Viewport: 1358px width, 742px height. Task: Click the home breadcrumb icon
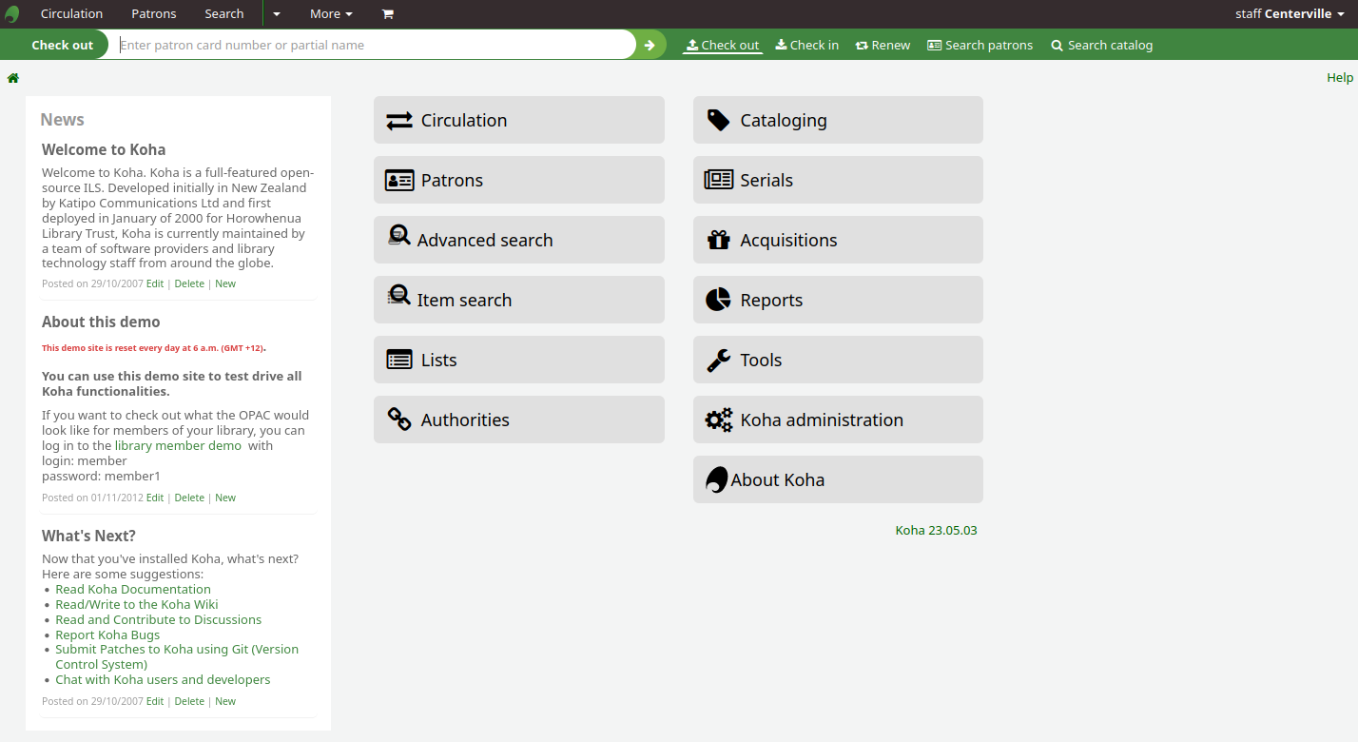[13, 78]
